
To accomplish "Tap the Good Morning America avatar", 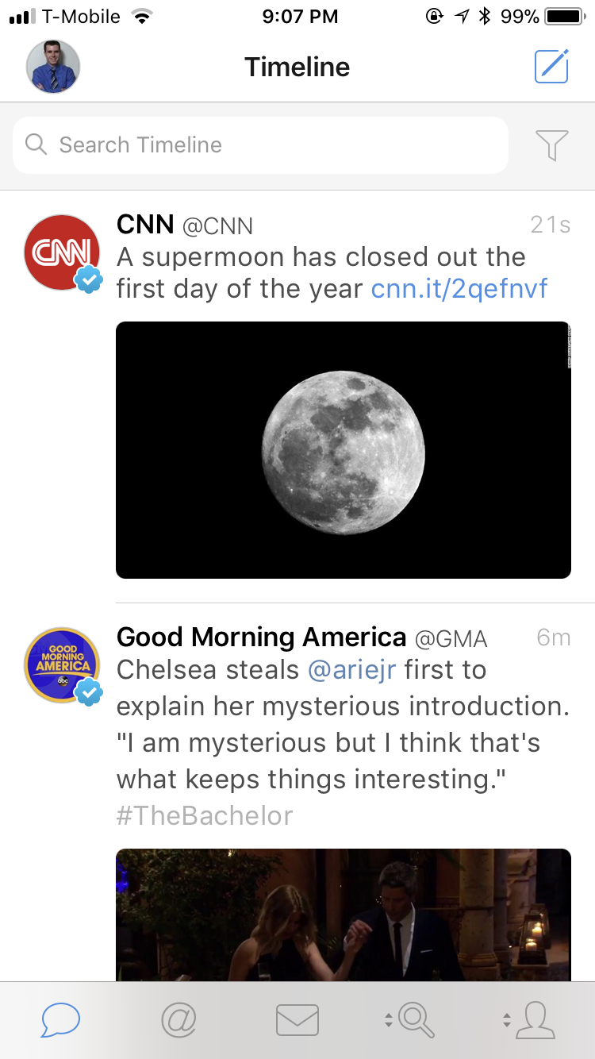I will (62, 665).
